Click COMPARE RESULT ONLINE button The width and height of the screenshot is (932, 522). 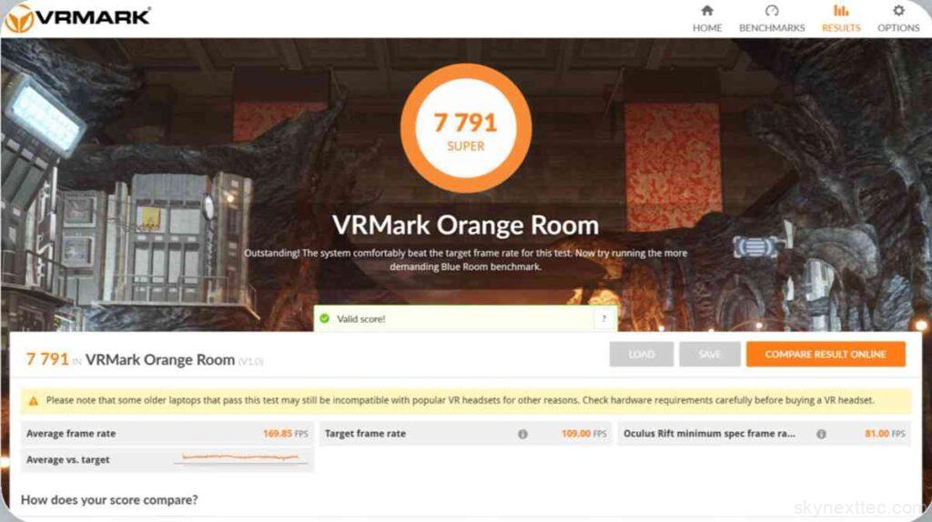tap(826, 354)
